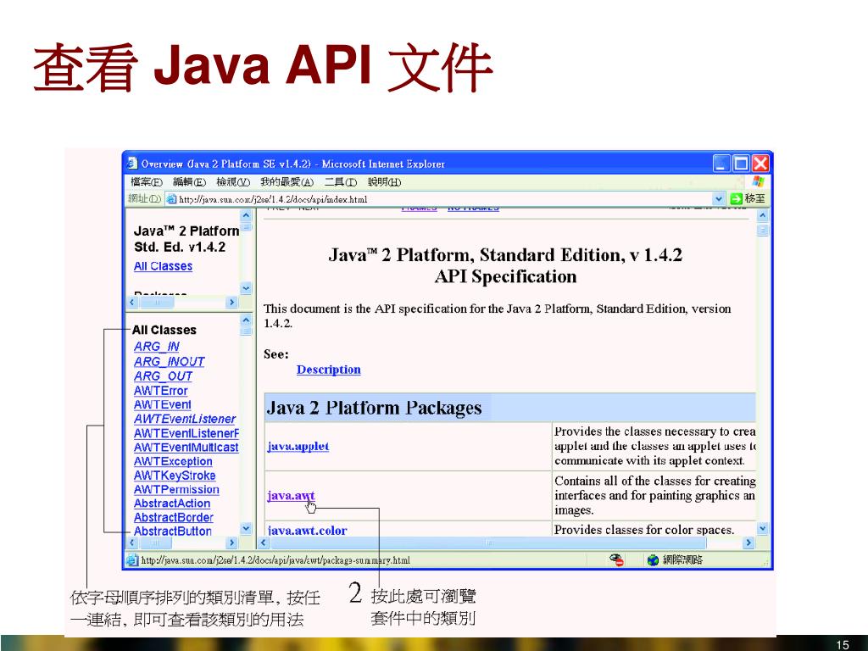This screenshot has width=868, height=651.
Task: Open the 我的最愛(A) Favorites menu
Action: tap(287, 182)
